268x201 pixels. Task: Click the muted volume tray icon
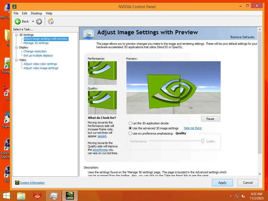click(x=243, y=196)
